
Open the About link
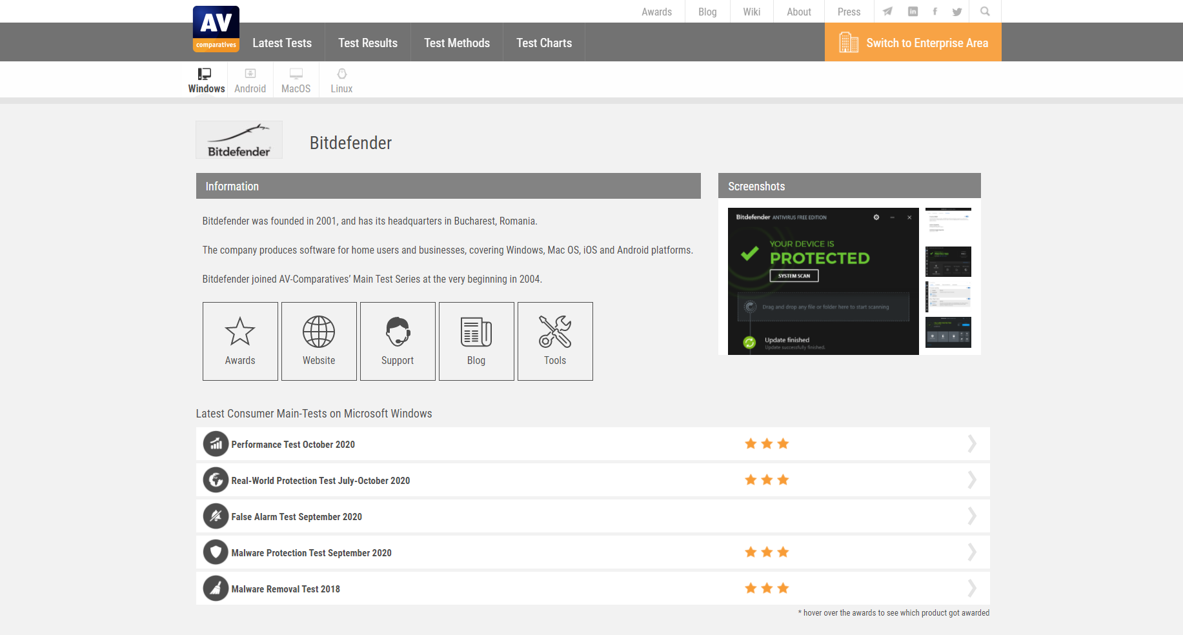point(799,12)
